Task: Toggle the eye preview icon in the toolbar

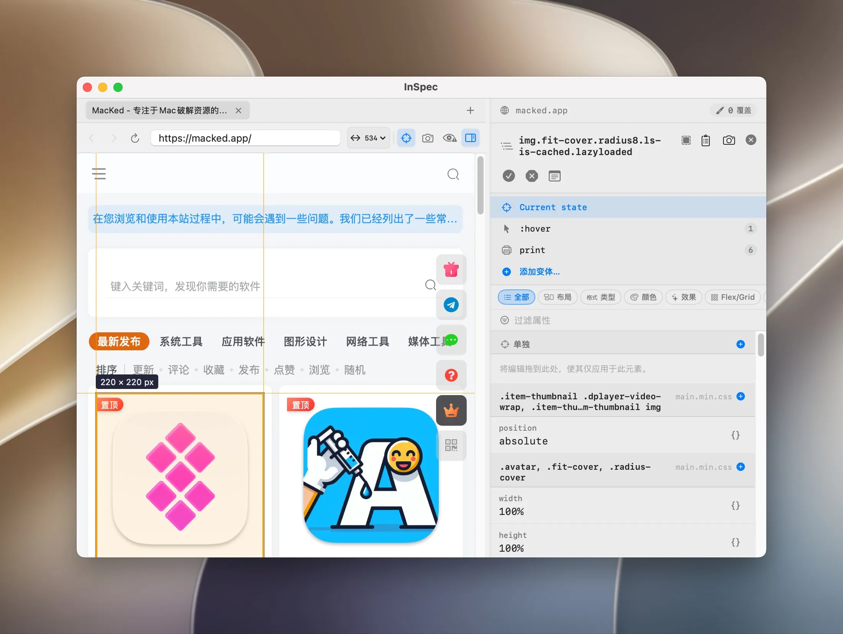Action: click(449, 138)
